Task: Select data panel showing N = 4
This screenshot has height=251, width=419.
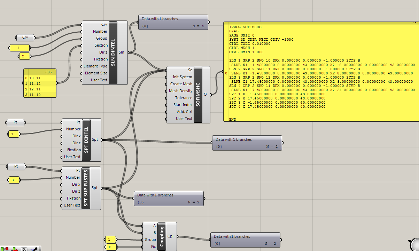Action: point(173,22)
